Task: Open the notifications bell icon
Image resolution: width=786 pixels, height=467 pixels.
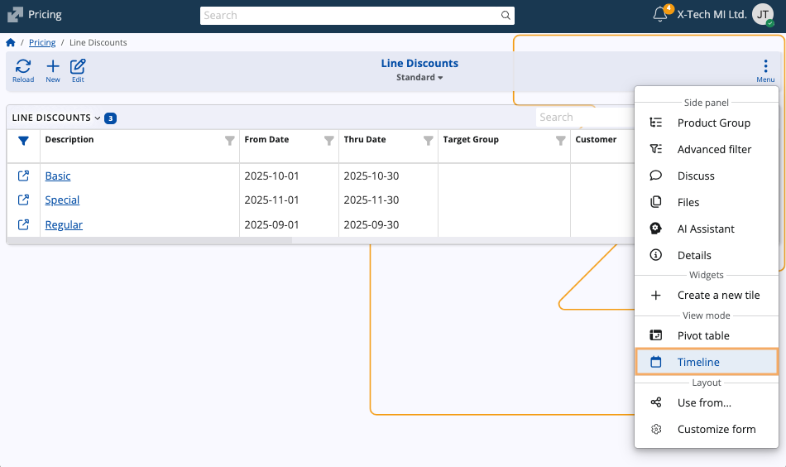Action: [x=660, y=15]
